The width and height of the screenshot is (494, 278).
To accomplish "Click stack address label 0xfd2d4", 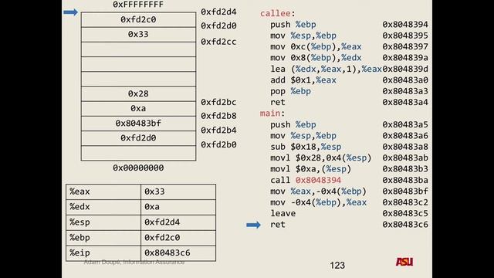I will coord(218,12).
